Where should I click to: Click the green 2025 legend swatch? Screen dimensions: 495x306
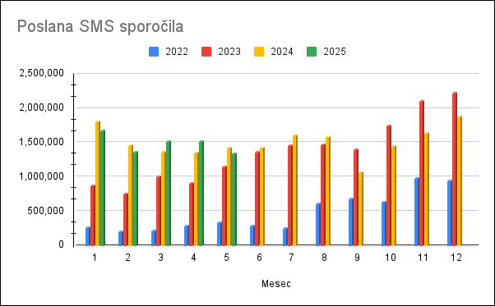[x=312, y=52]
